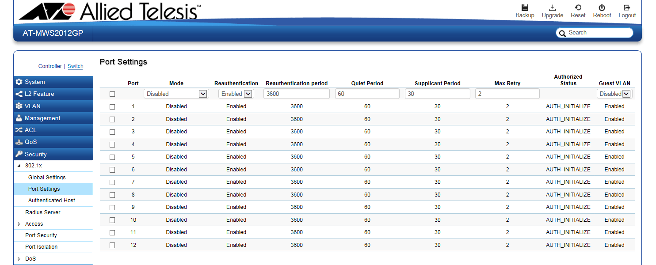
Task: Click the Reset circular arrow icon
Action: pos(578,8)
